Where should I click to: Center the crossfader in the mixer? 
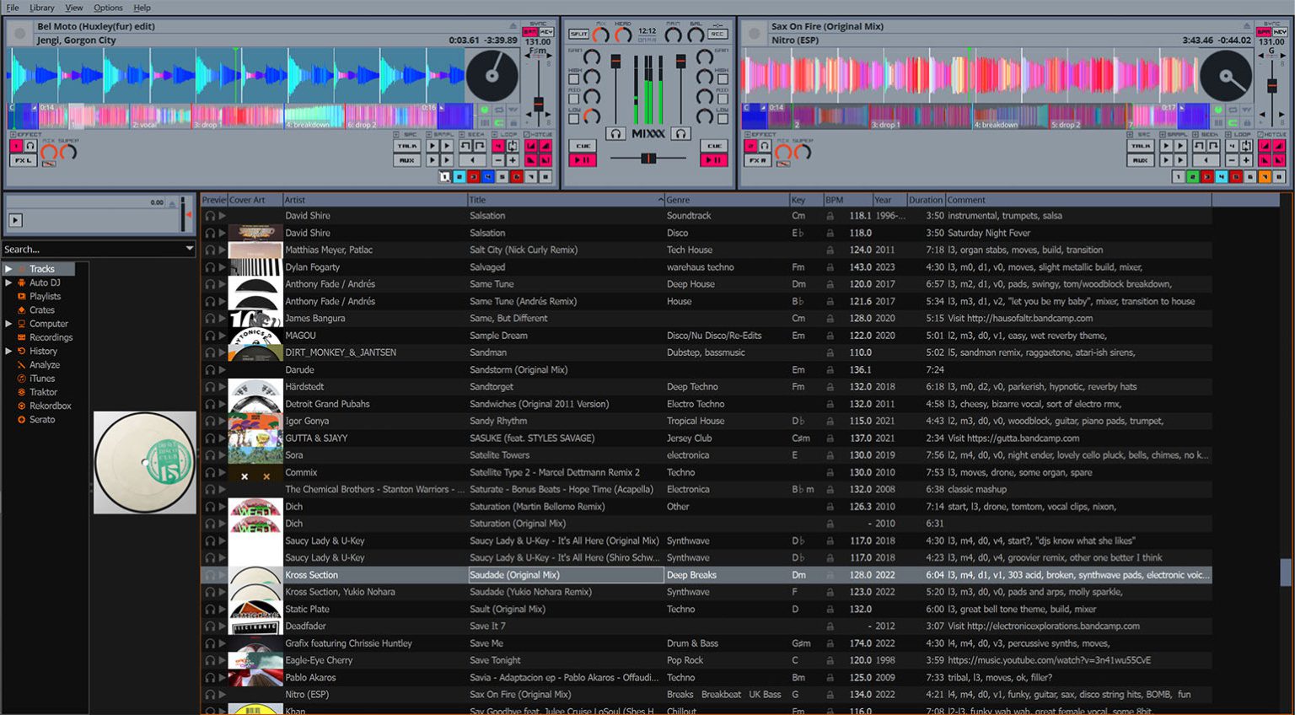coord(648,157)
